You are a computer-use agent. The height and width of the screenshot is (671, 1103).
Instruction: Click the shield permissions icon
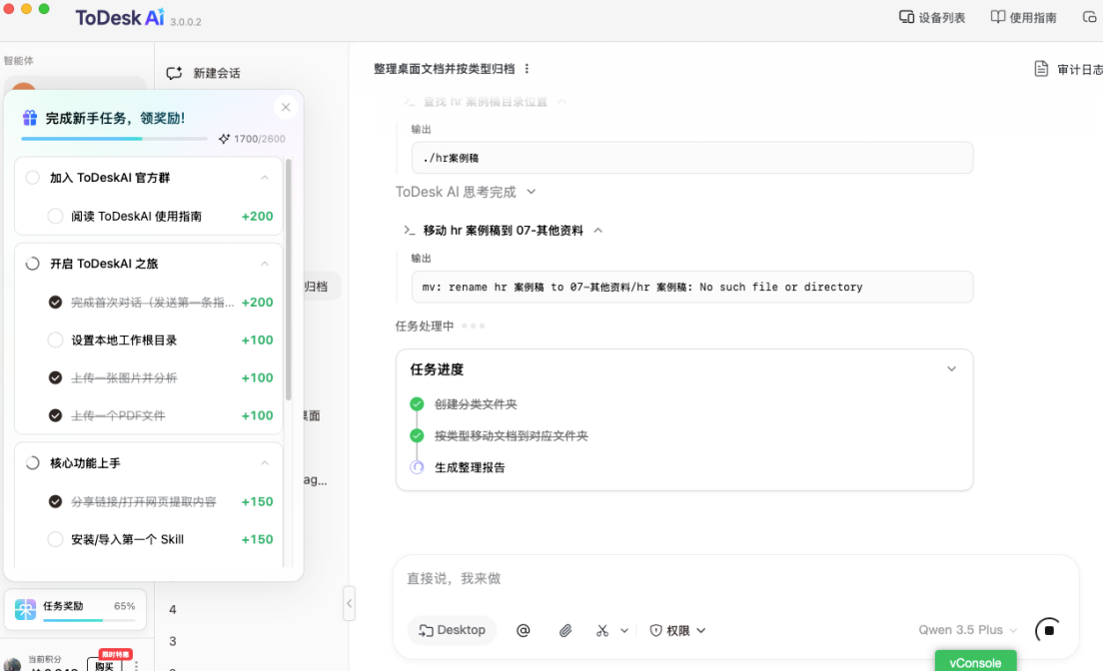655,630
